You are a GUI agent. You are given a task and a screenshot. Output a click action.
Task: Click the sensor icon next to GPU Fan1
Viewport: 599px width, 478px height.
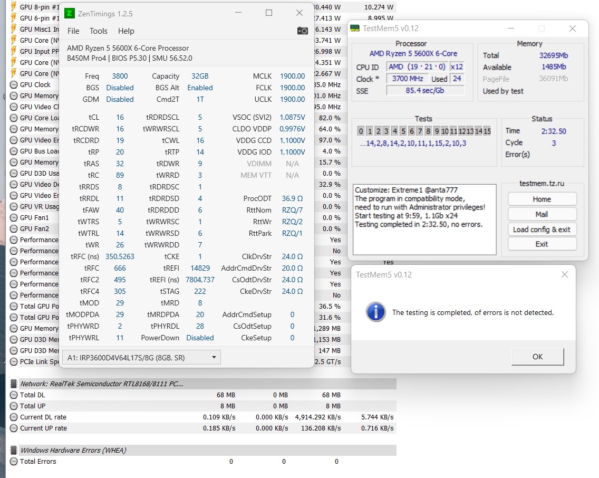(14, 217)
